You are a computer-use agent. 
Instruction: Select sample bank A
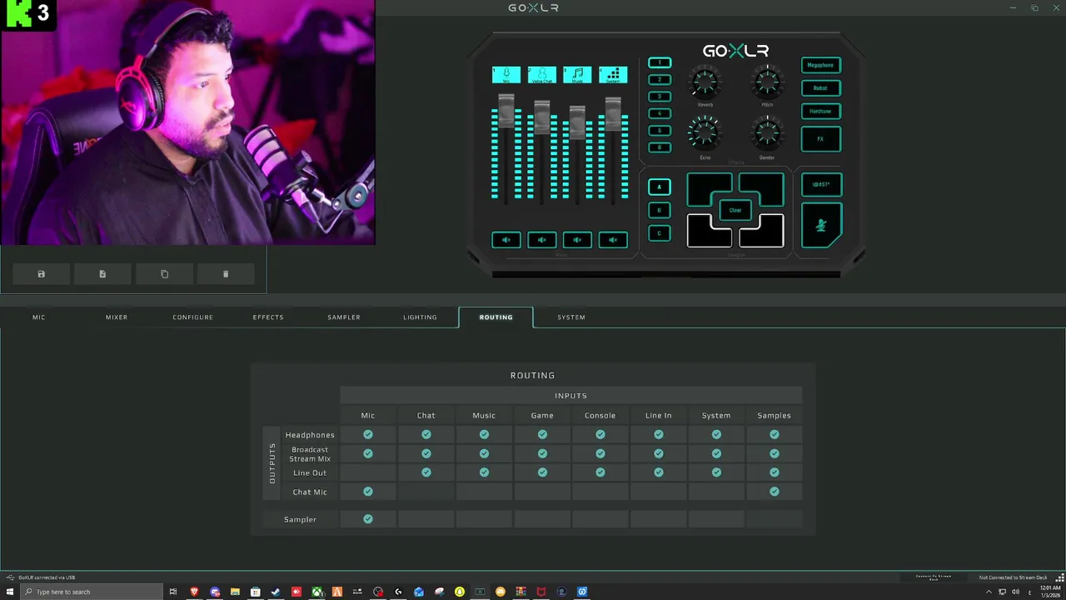pos(659,187)
